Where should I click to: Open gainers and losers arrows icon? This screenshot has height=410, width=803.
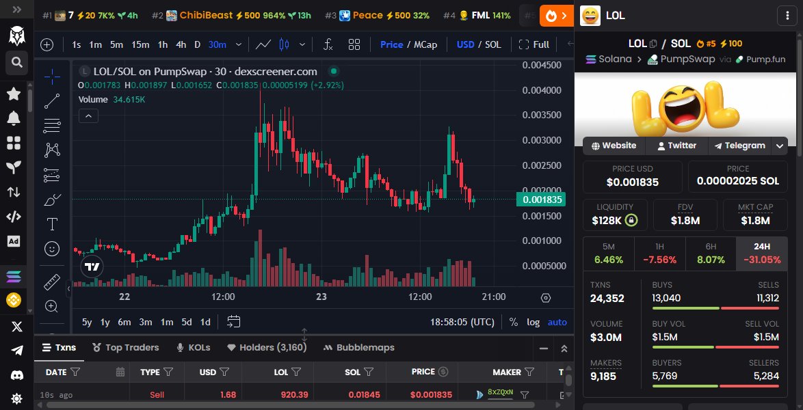tap(14, 192)
